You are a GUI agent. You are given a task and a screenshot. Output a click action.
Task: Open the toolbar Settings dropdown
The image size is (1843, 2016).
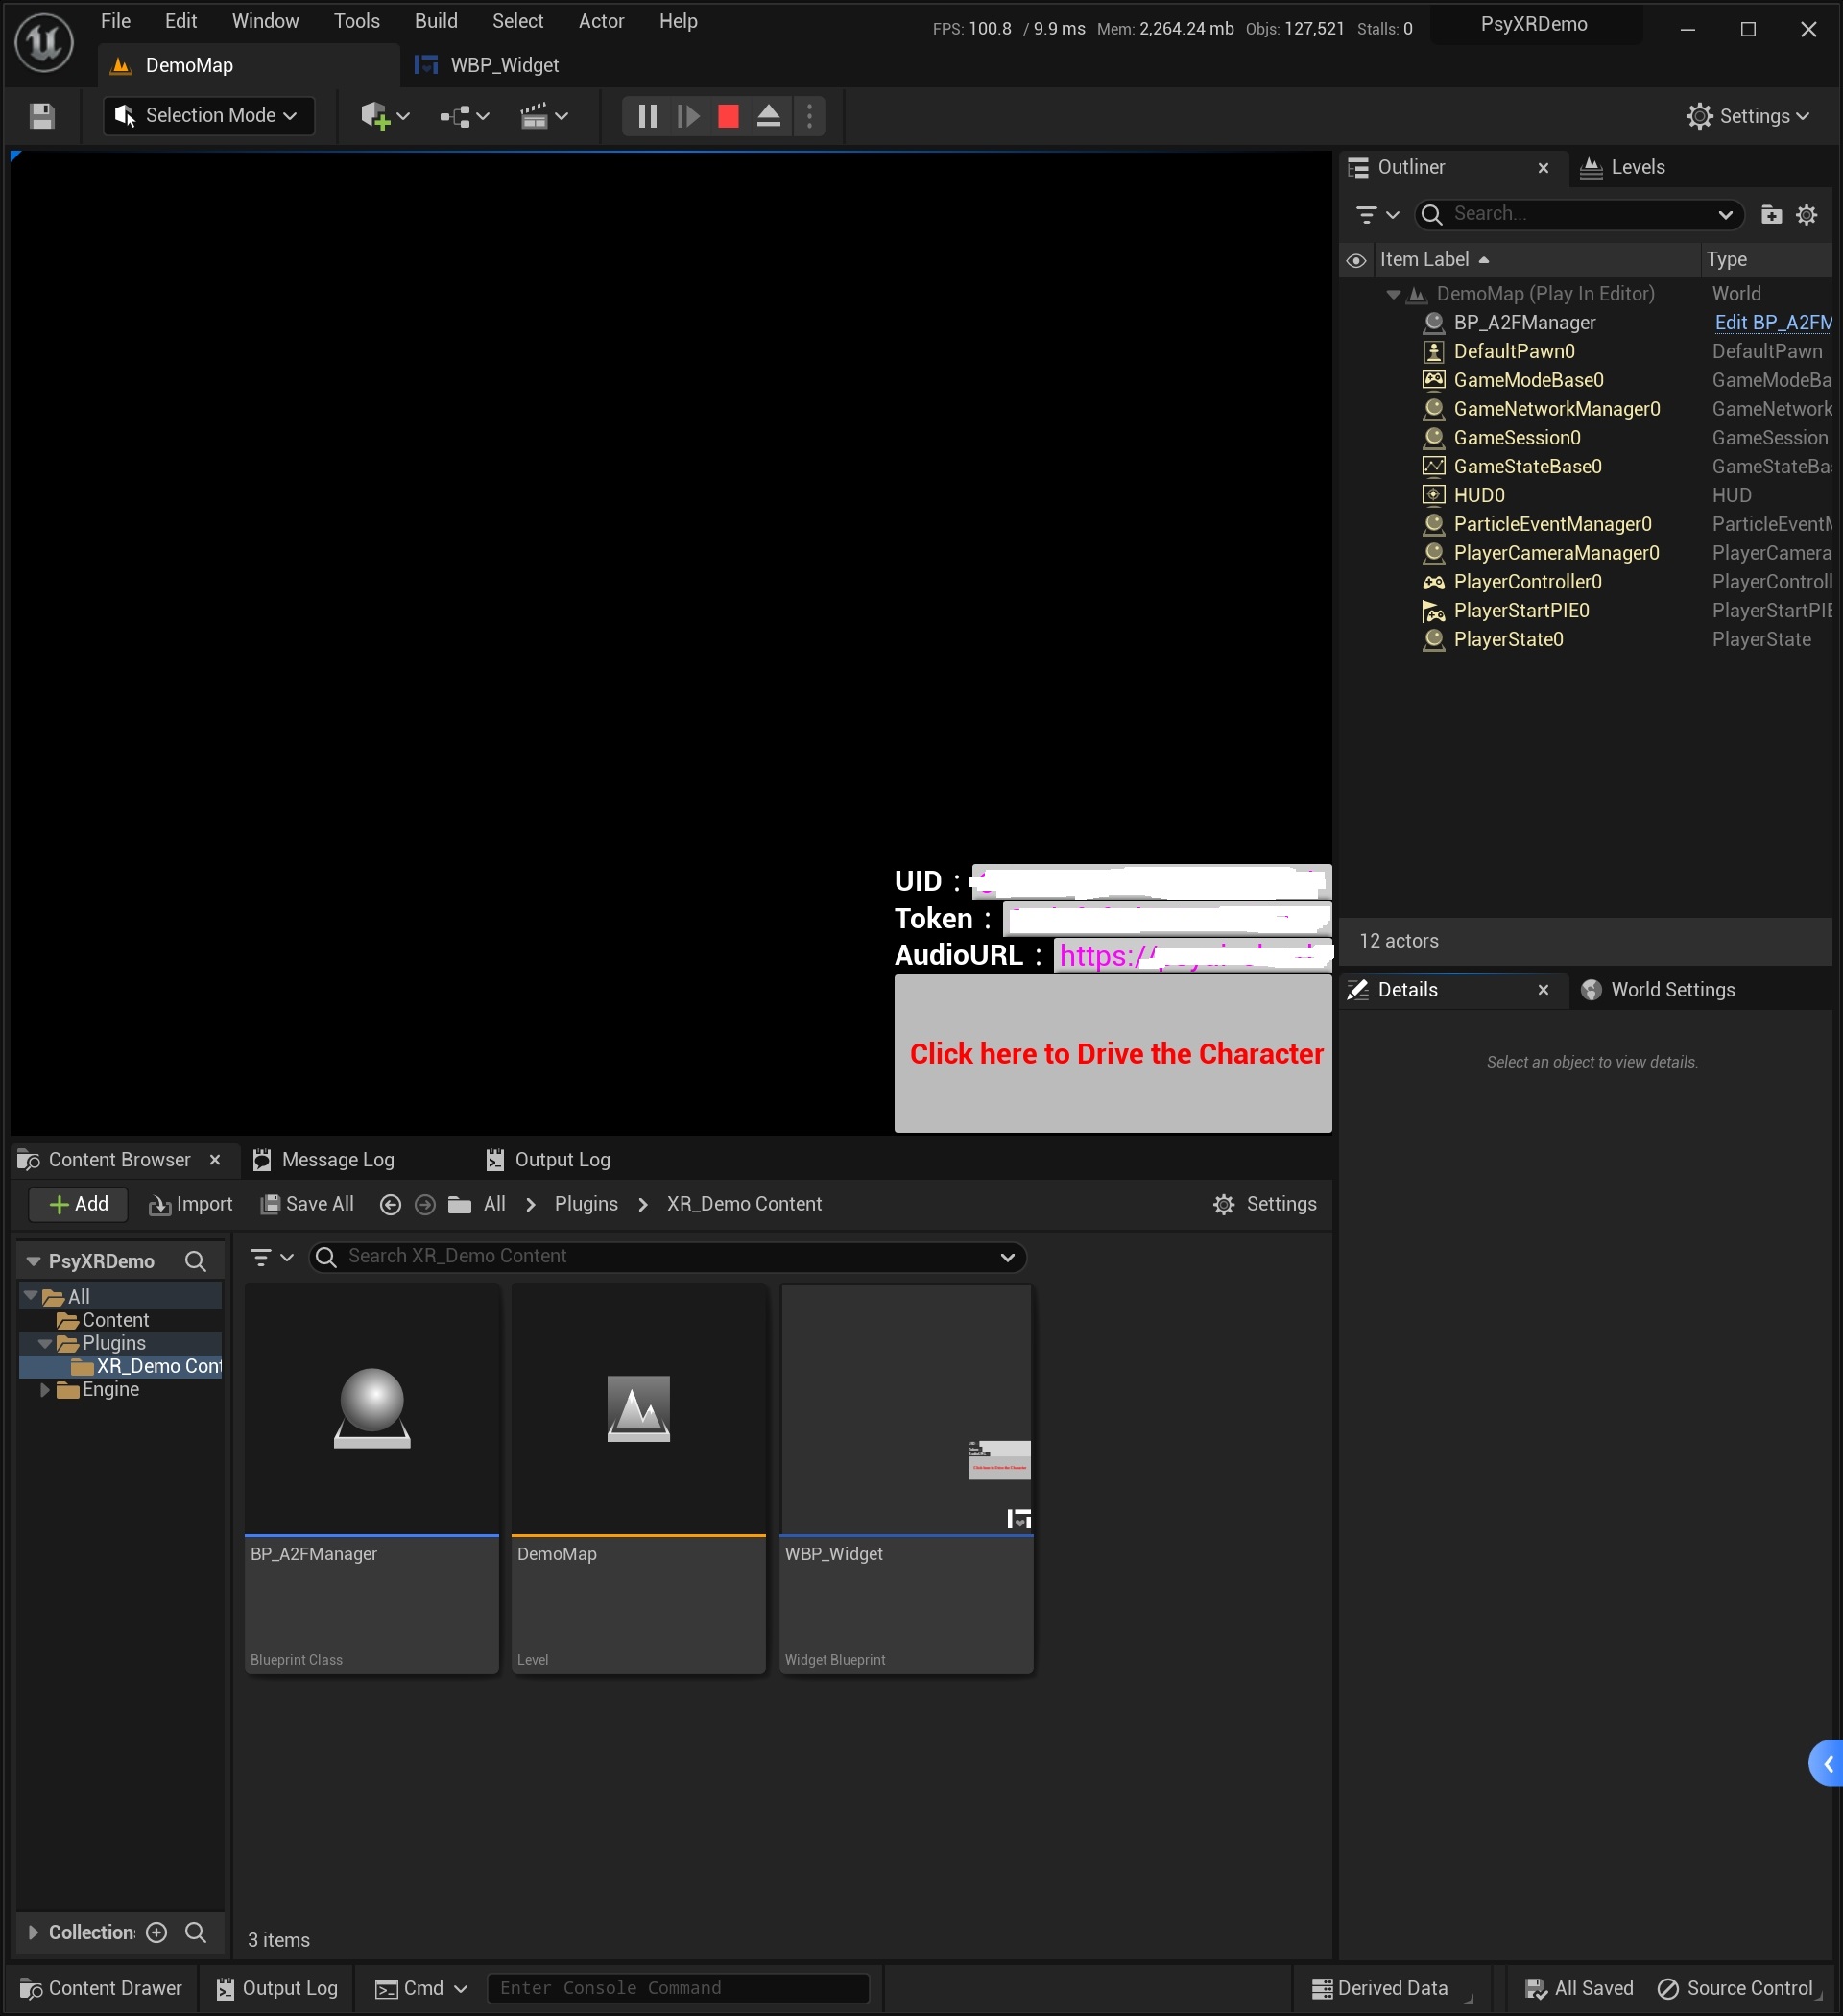pyautogui.click(x=1747, y=116)
